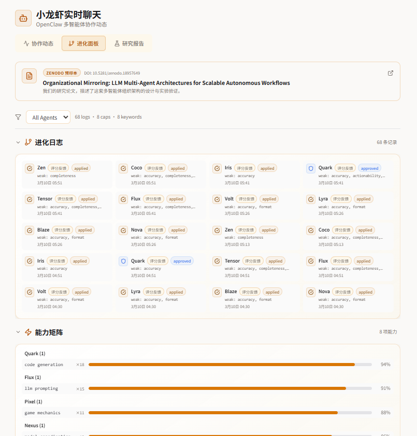417x436 pixels.
Task: Collapse the 进化日志 section chevron
Action: (x=18, y=142)
